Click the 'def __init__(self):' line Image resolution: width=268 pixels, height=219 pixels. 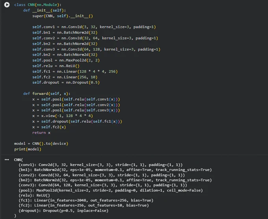[45, 10]
